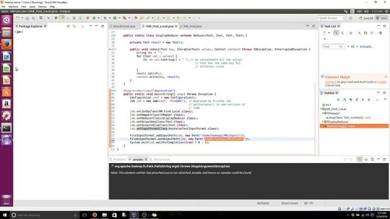Switch to the WordCount.java editor tab
The image size is (390, 219).
(124, 26)
